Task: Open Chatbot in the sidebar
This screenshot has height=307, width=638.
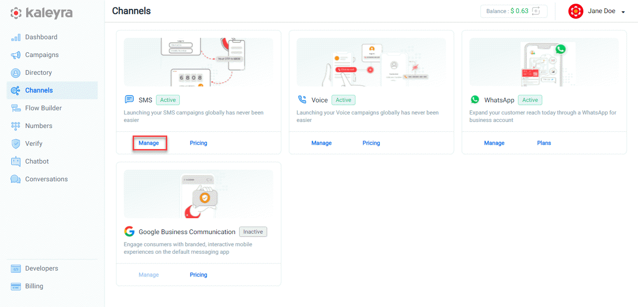Action: click(x=37, y=161)
